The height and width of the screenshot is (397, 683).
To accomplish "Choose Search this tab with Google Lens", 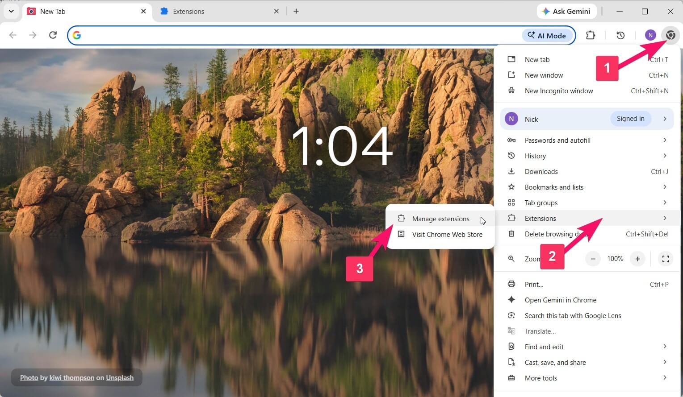I will pos(587,315).
